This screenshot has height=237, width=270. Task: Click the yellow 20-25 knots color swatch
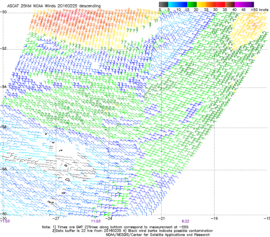201,4
